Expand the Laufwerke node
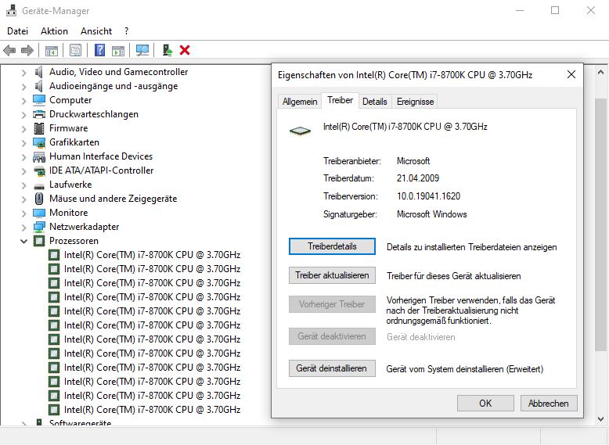Screen dimensions: 609x445 click(23, 185)
